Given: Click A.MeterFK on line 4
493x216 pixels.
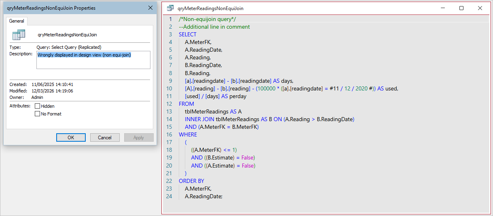Looking at the screenshot, I should [x=198, y=42].
